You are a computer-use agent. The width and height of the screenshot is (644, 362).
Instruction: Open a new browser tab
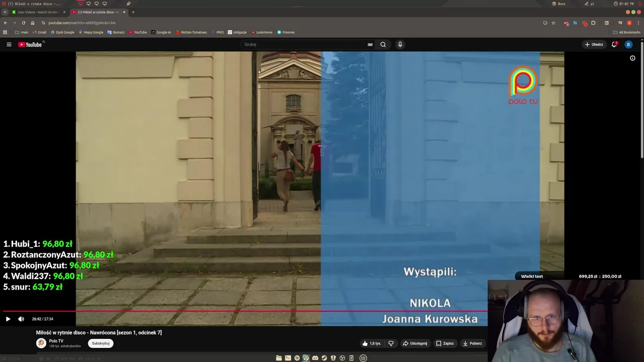click(x=133, y=12)
